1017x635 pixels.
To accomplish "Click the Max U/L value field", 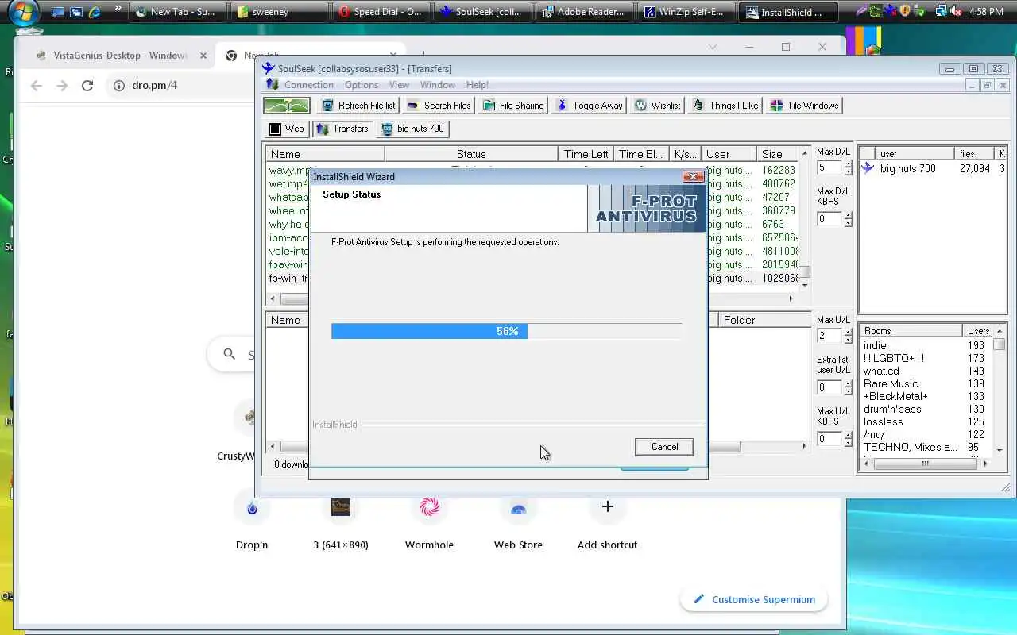I will tap(829, 336).
